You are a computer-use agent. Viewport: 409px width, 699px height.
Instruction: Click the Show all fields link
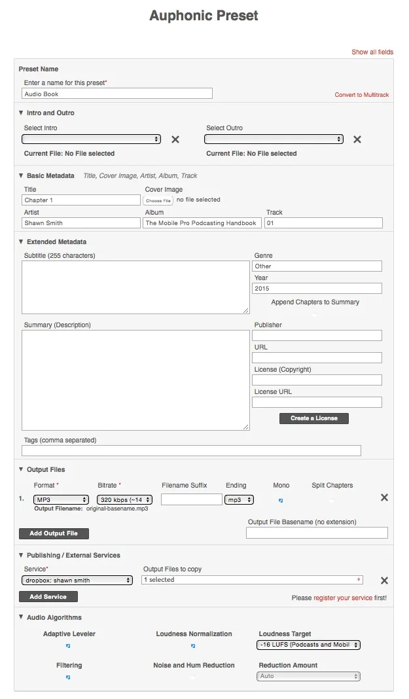pos(372,52)
